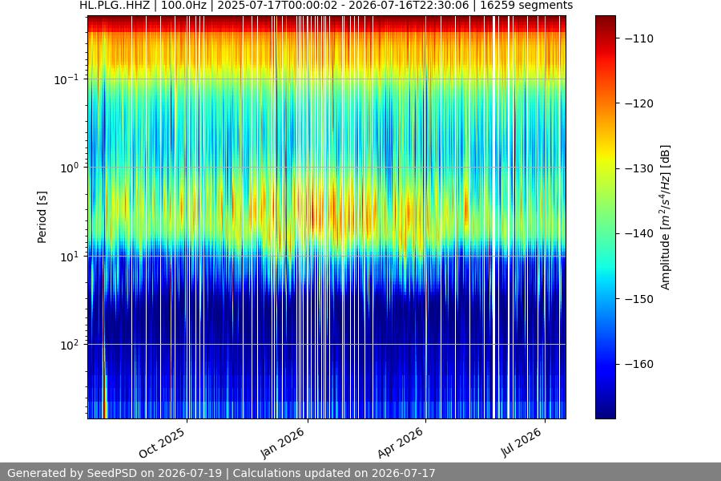Screen dimensions: 721x481
Task: Click the −110 colorbar tick label
Action: point(639,38)
